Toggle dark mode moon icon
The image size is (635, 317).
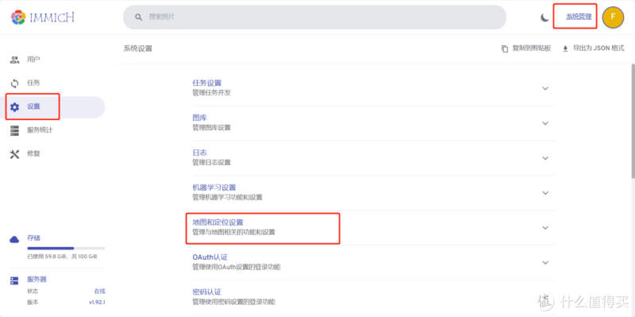coord(545,17)
